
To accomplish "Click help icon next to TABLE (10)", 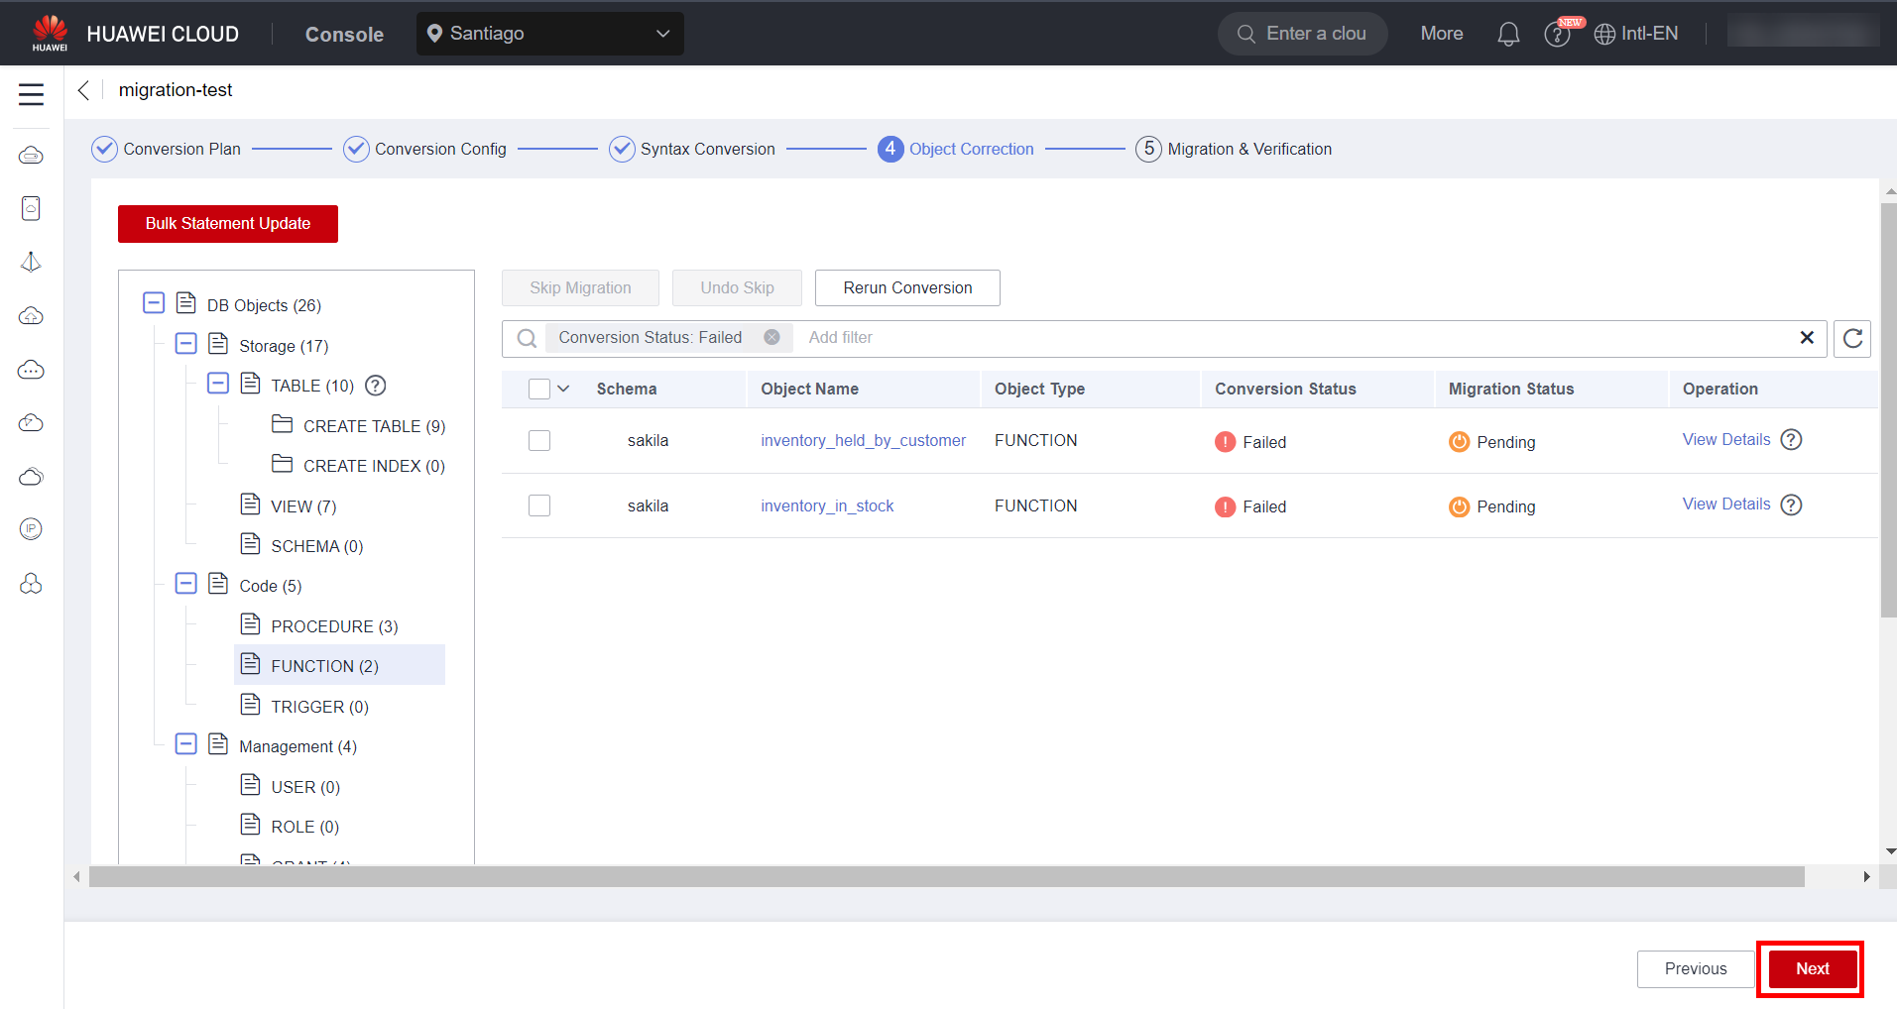I will [375, 386].
